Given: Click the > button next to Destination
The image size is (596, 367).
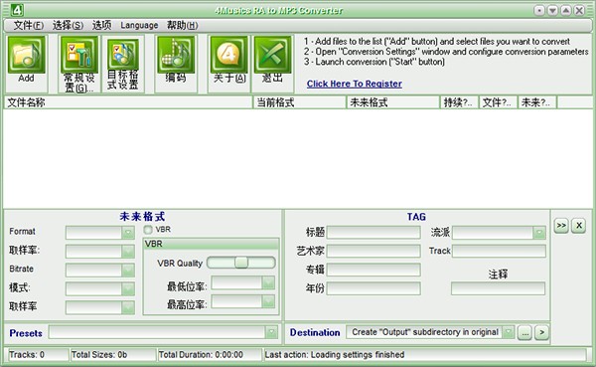Looking at the screenshot, I should tap(542, 333).
